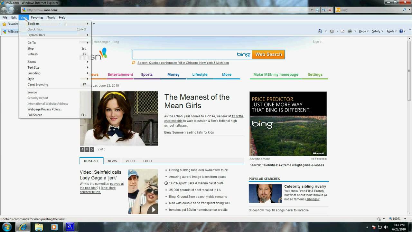The height and width of the screenshot is (232, 412).
Task: Toggle Caret Browsing in View menu
Action: coord(55,84)
